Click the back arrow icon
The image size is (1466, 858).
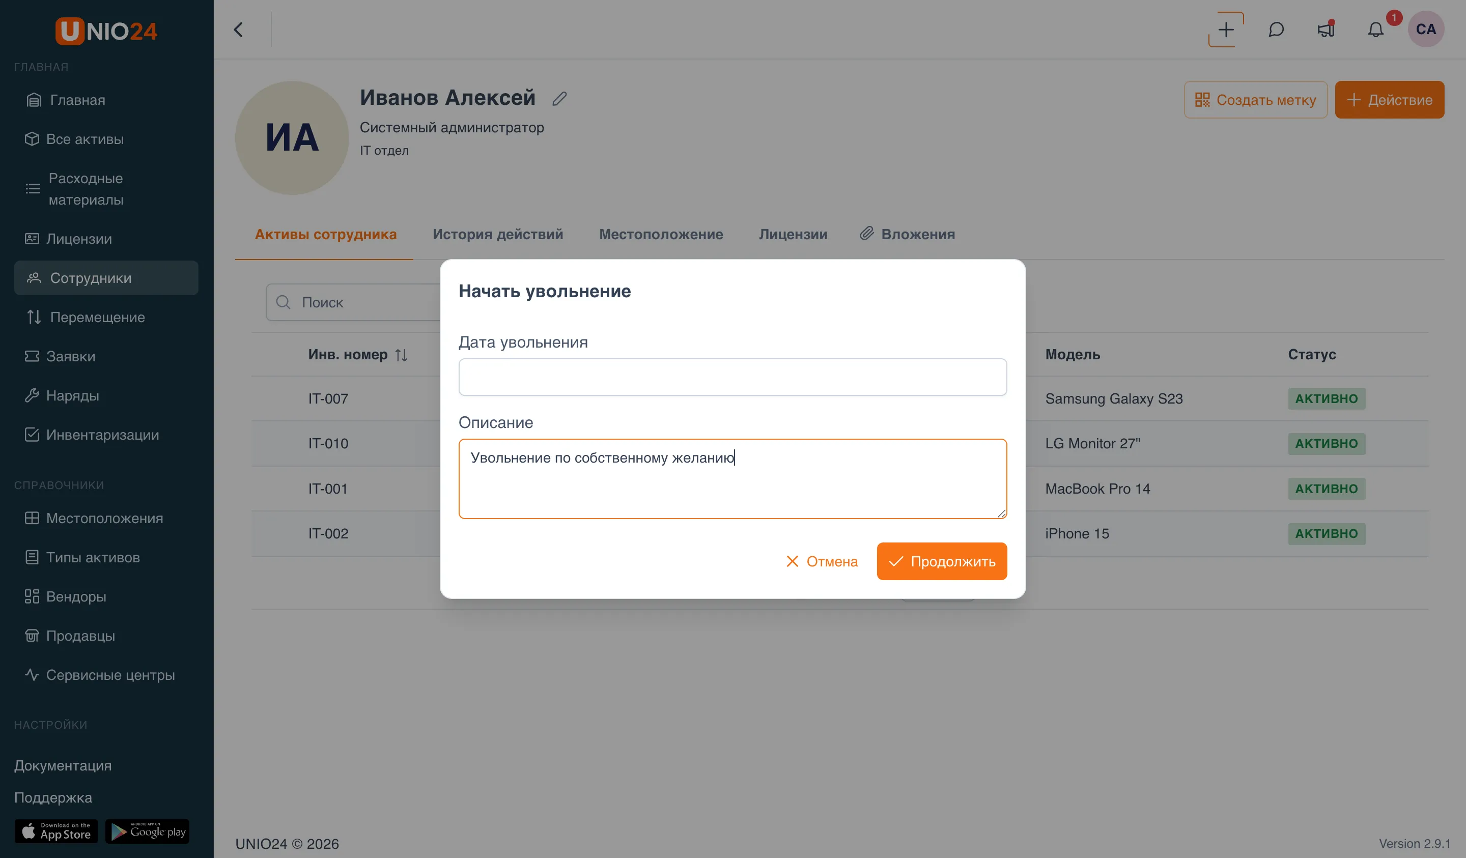point(239,30)
